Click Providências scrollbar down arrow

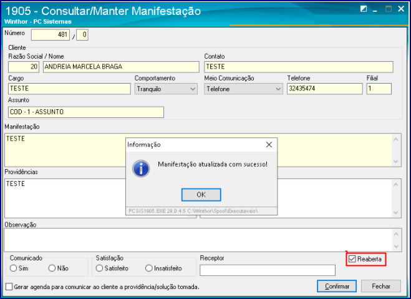pyautogui.click(x=396, y=212)
